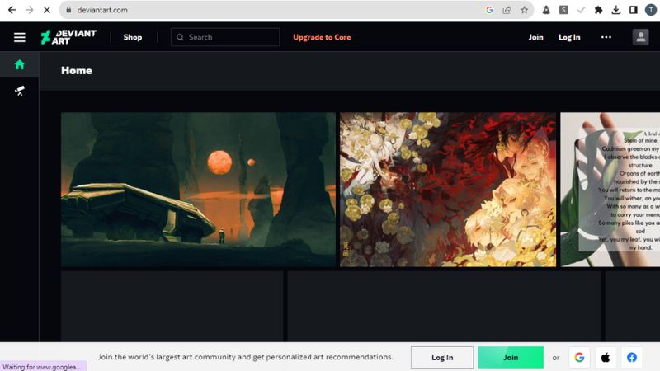
Task: Sign in with Facebook icon
Action: pos(632,357)
